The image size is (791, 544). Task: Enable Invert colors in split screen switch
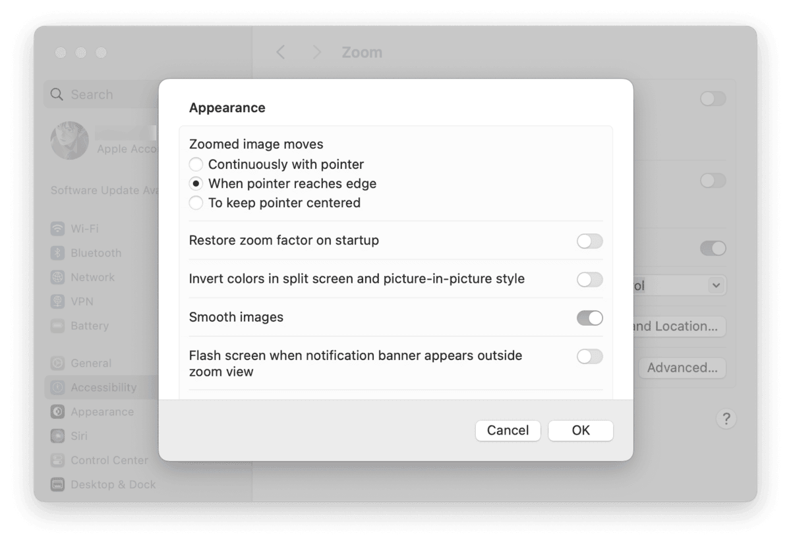[589, 279]
